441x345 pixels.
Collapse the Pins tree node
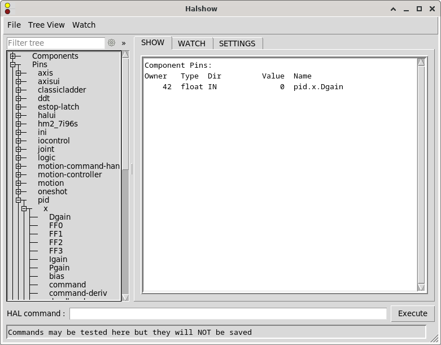pyautogui.click(x=12, y=64)
